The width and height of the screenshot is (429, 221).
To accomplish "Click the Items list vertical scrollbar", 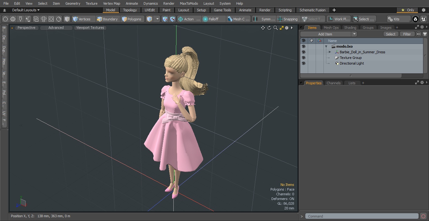I will [x=425, y=56].
